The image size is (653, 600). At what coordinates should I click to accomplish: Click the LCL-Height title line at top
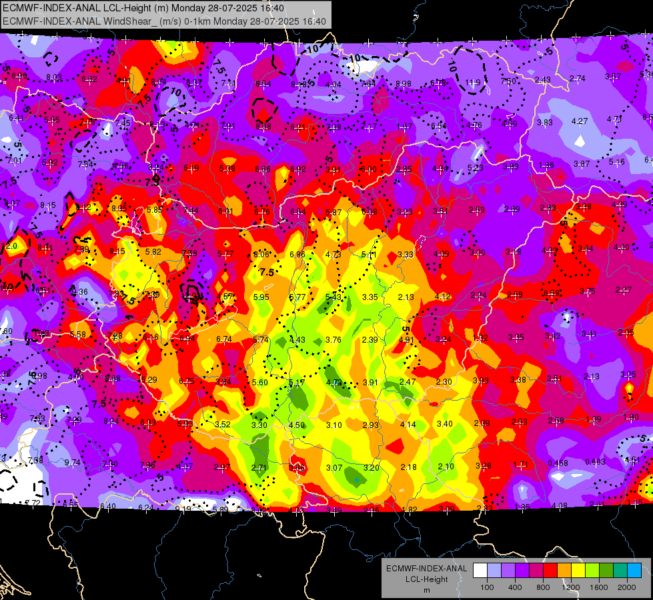coord(143,8)
